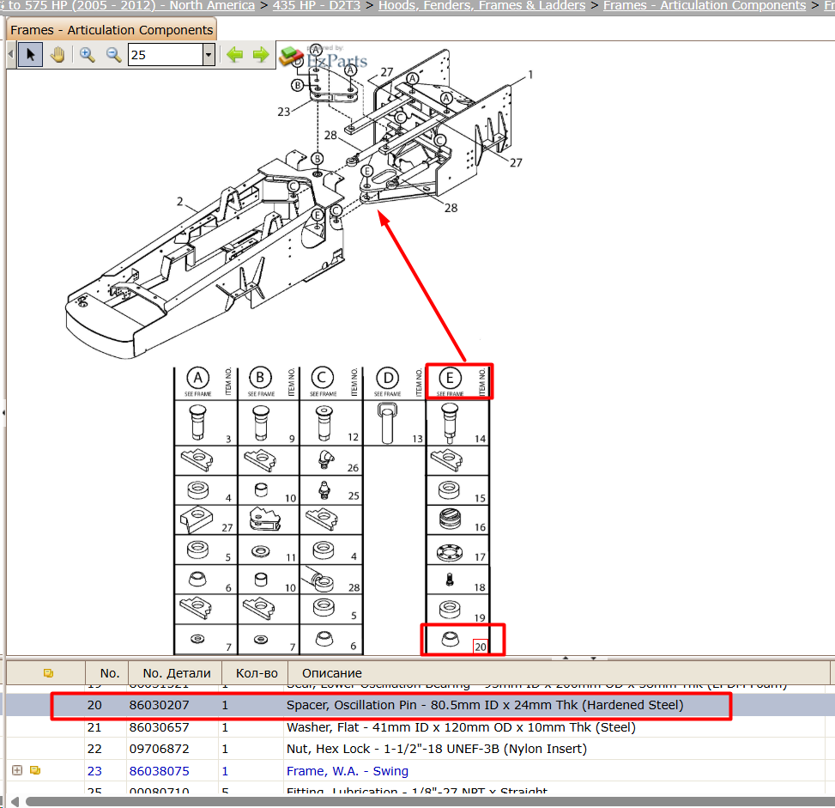The width and height of the screenshot is (835, 808).
Task: Click item 19 callout in column E
Action: 480,617
